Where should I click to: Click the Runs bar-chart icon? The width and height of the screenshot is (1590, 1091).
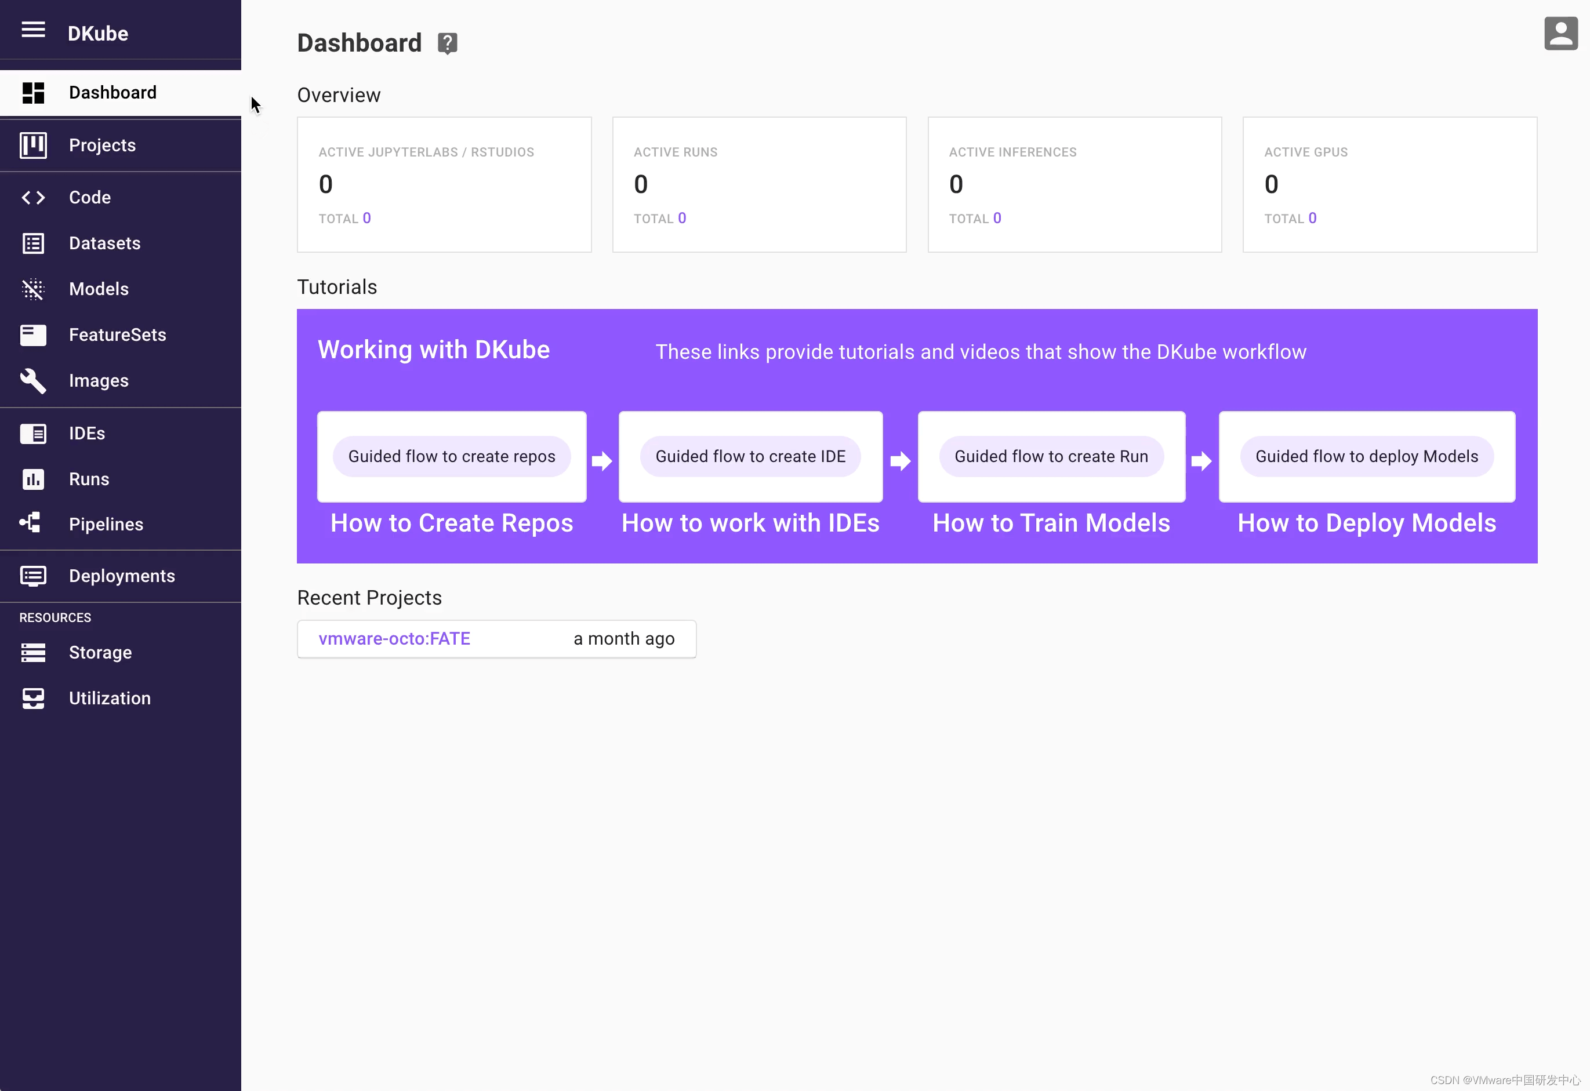33,479
